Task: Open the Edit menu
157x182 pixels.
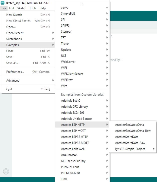Action: coord(12,8)
